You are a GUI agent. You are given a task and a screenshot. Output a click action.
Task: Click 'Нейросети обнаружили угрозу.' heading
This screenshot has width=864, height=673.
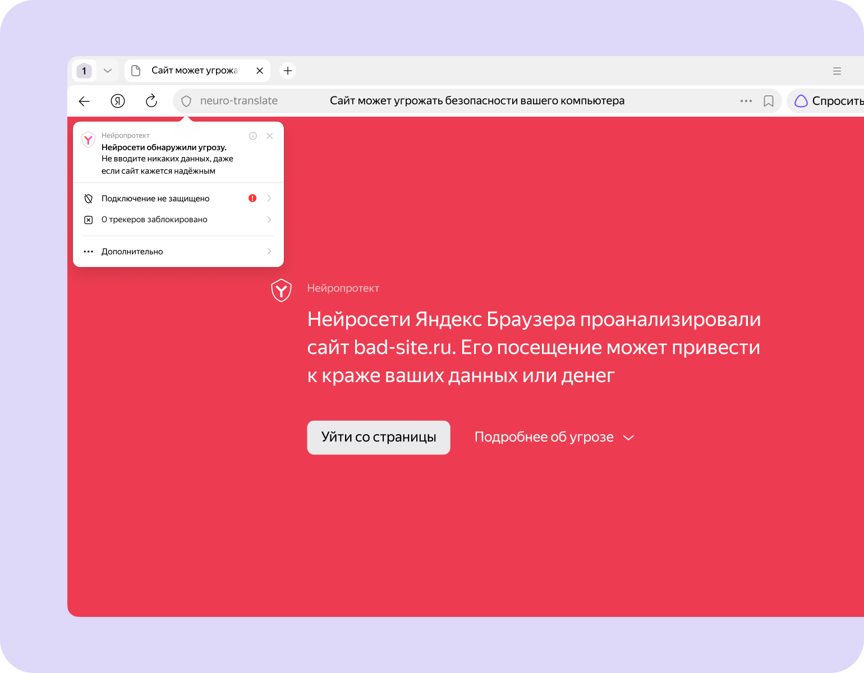pos(164,147)
